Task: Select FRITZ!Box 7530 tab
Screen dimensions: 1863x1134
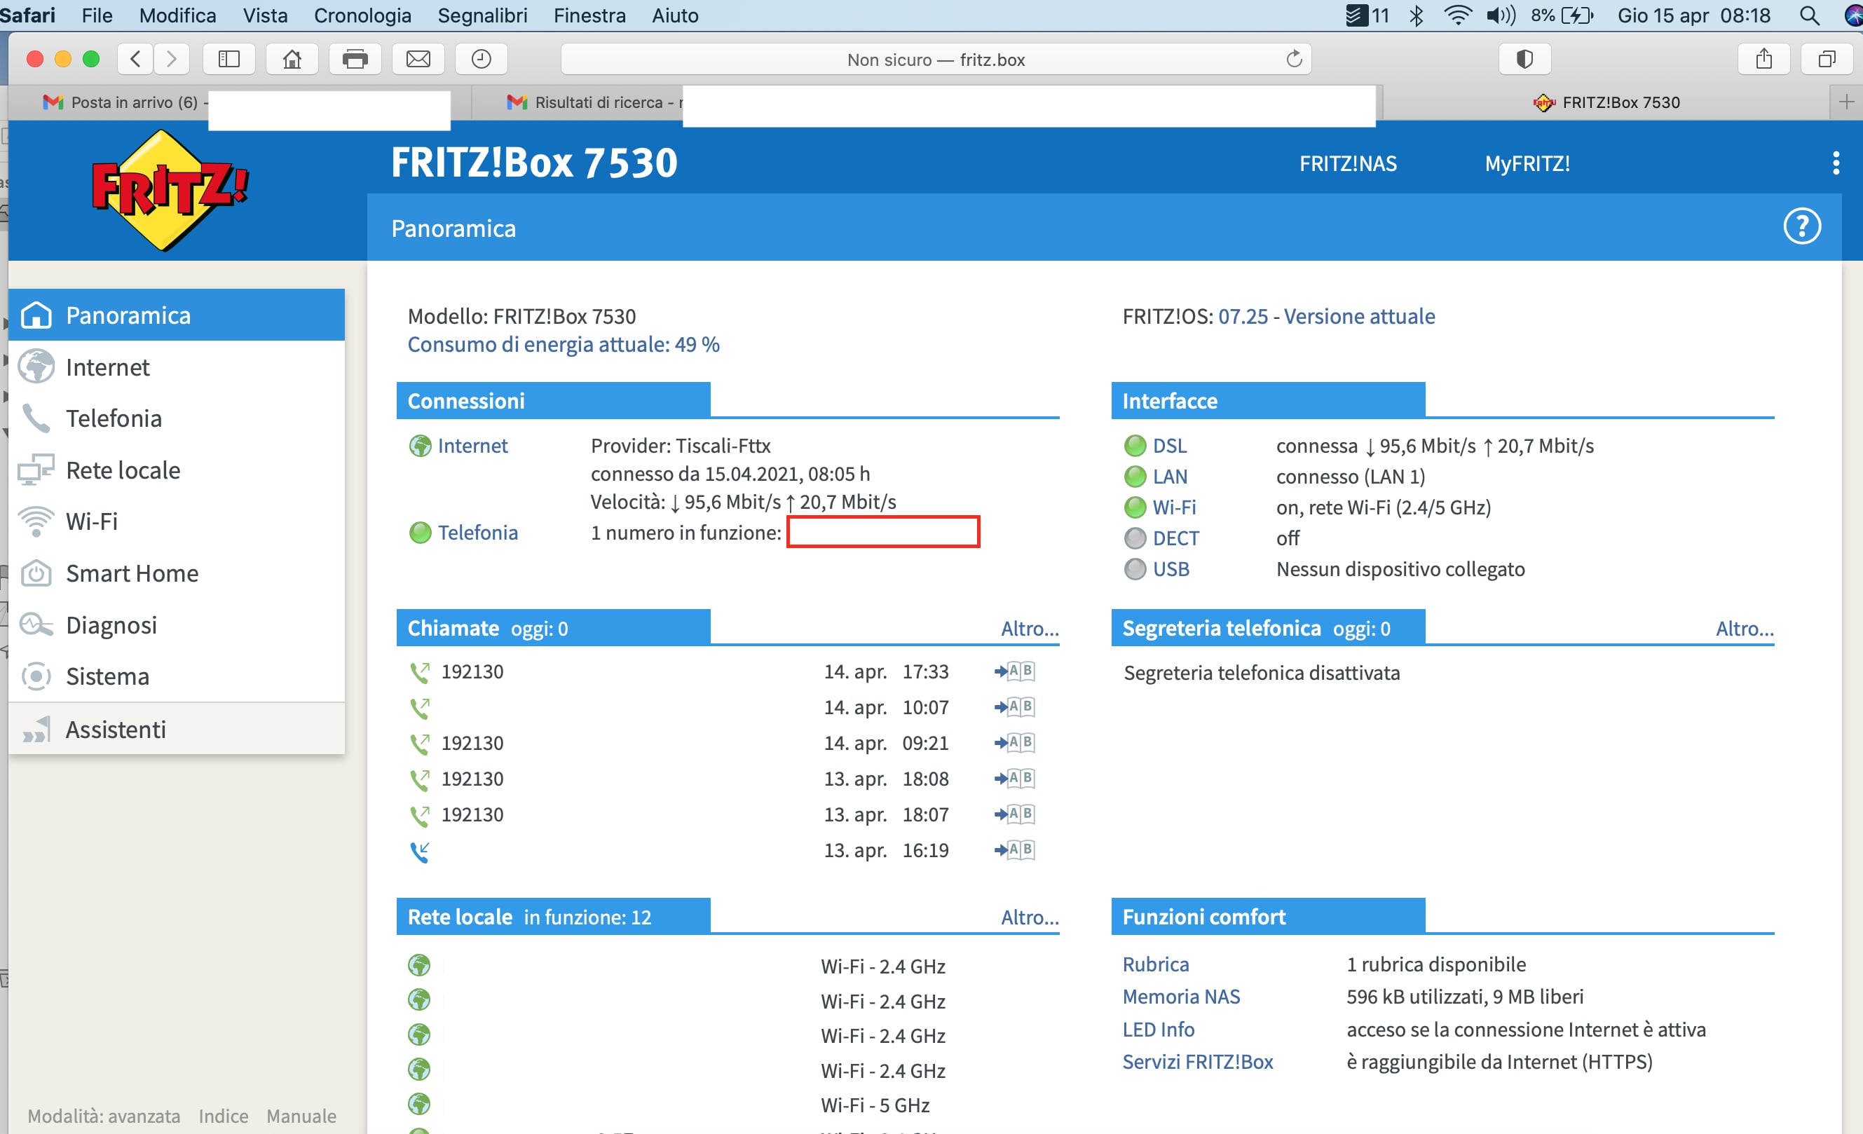Action: click(x=1606, y=102)
